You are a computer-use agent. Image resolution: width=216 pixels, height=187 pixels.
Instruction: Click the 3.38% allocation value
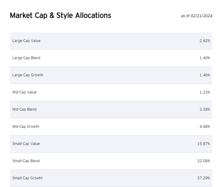pyautogui.click(x=205, y=109)
